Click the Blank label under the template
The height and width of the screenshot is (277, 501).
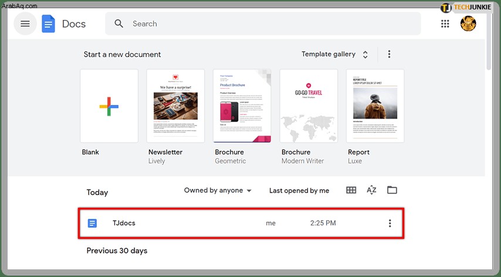[90, 152]
